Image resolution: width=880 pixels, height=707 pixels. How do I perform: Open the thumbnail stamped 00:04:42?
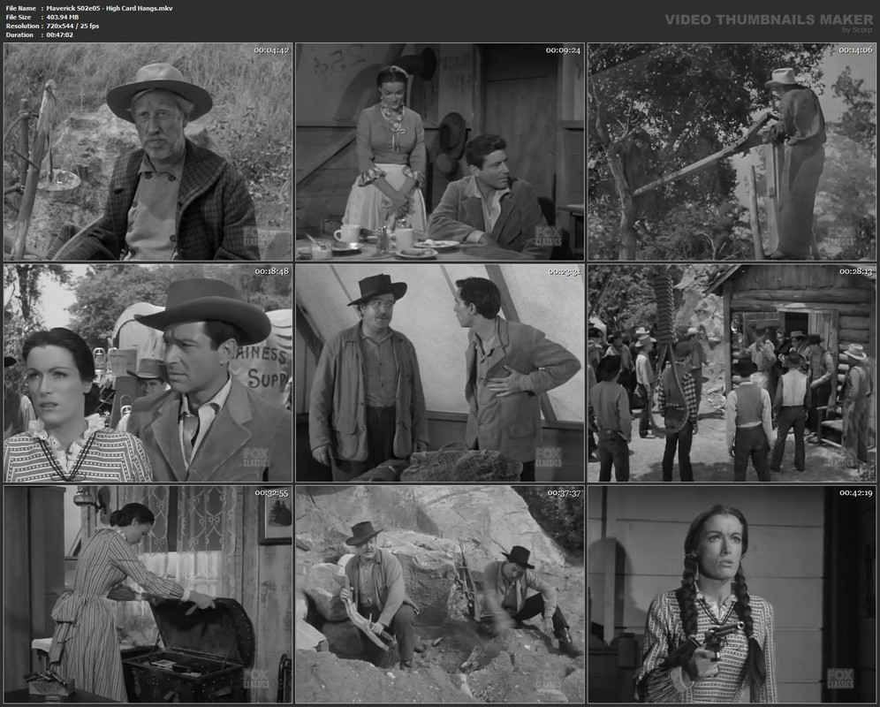(x=148, y=152)
